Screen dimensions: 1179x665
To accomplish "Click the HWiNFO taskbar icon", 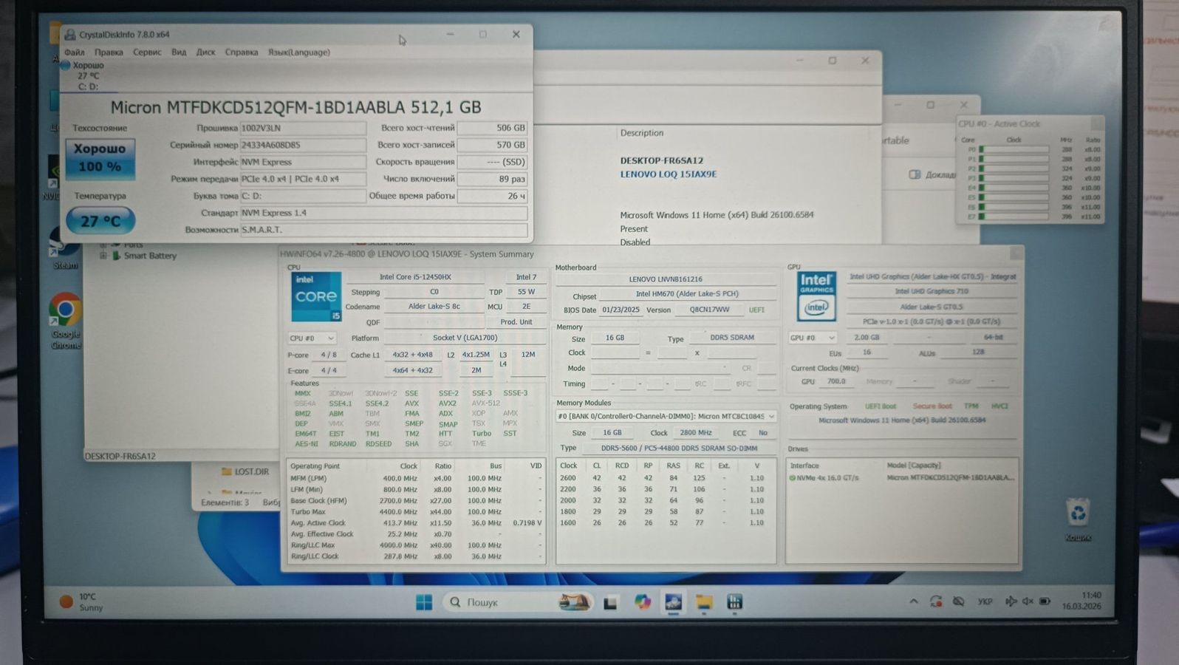I will click(734, 602).
